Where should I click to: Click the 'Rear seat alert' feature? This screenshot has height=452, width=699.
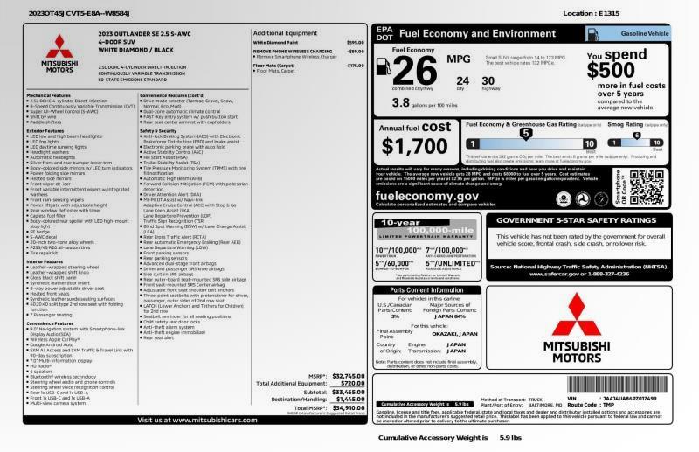[x=158, y=337]
